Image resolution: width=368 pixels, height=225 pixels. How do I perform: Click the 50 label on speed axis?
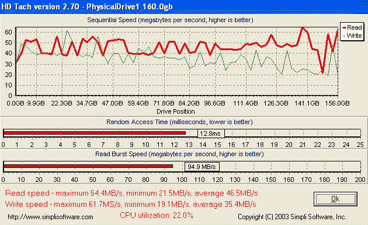tap(8, 43)
